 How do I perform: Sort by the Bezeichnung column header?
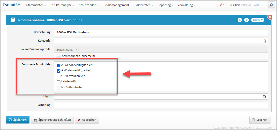tap(64, 50)
